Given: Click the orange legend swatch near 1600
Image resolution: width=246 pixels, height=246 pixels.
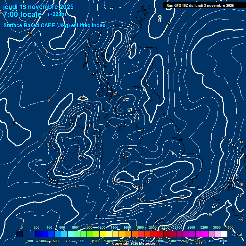Looking at the screenshot, I should [128, 234].
